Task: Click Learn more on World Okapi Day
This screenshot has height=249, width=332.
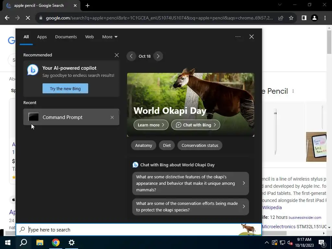Action: pyautogui.click(x=151, y=125)
